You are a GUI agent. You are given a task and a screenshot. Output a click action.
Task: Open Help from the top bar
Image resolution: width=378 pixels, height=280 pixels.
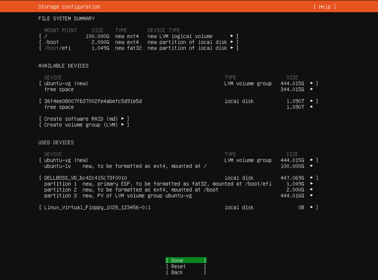324,7
